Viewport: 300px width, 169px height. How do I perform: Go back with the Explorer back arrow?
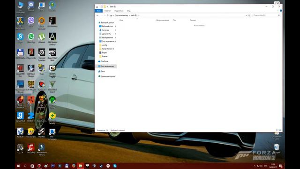pos(97,15)
